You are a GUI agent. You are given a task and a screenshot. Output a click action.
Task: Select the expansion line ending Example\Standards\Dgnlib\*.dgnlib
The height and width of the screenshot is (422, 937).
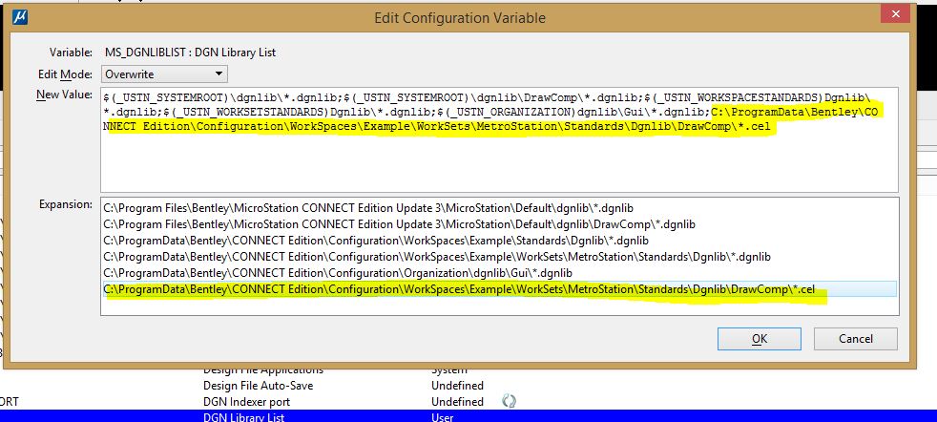click(376, 241)
